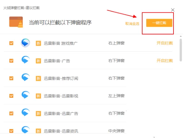184x138 pixels.
Task: Click 开启拦截 for 迅雷影音-广告
Action: tap(165, 61)
